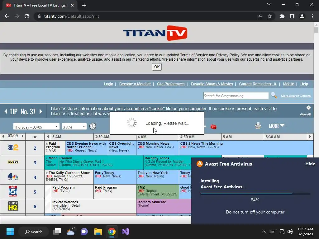Open the 3 AM time dropdown

tap(74, 127)
